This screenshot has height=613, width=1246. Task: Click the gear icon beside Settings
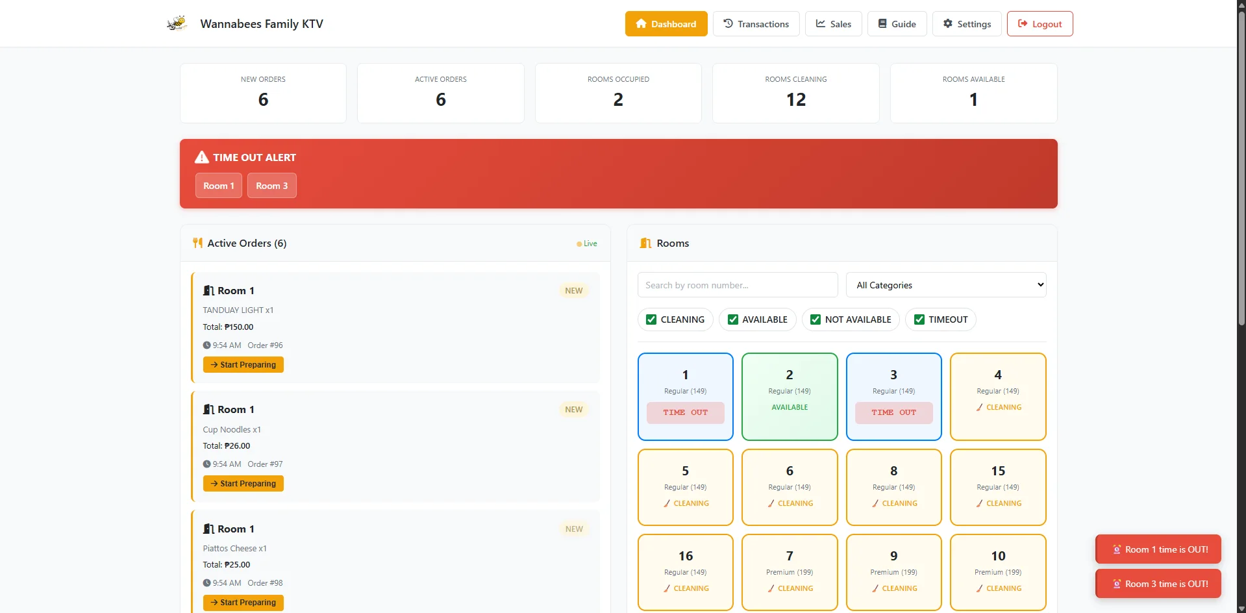pos(948,23)
